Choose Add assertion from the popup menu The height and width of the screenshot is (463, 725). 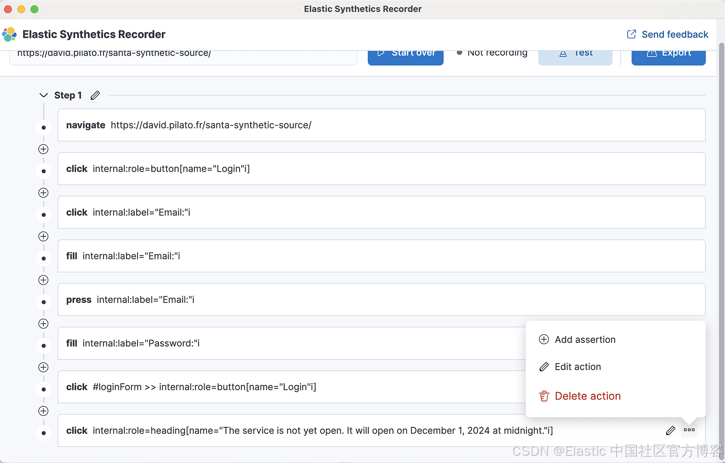point(577,340)
